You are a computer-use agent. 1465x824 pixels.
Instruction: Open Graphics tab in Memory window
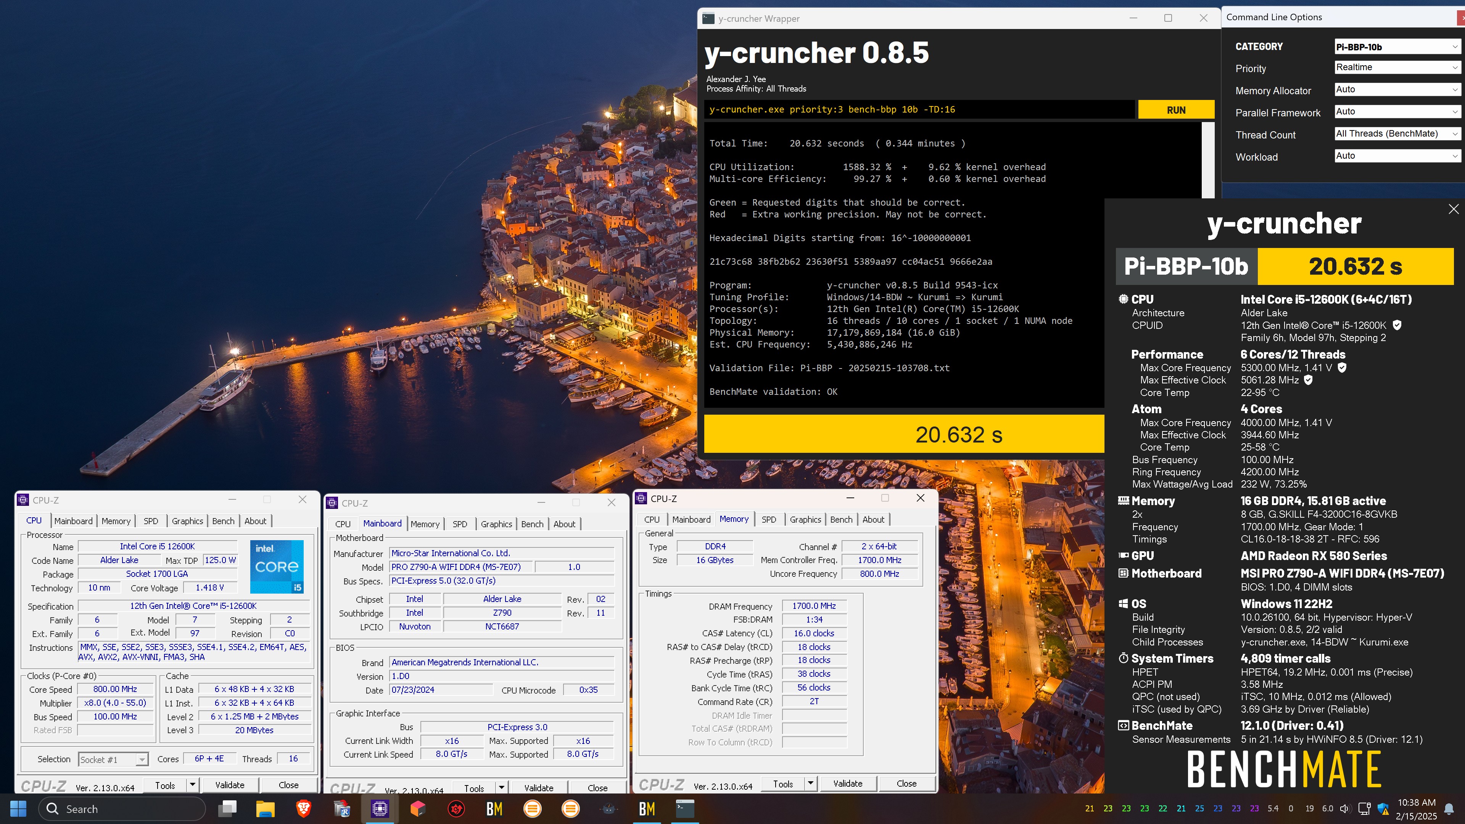[x=805, y=519]
